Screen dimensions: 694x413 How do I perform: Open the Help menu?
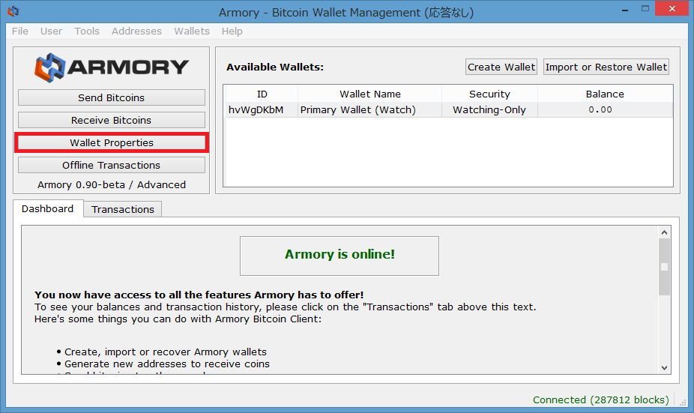coord(232,31)
